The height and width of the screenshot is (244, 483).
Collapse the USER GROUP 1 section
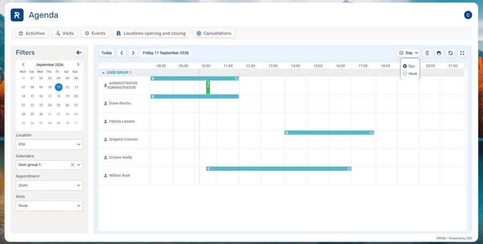103,73
